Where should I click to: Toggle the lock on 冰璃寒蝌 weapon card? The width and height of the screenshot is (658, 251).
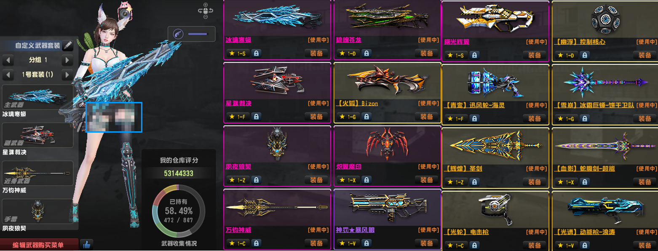pos(256,53)
